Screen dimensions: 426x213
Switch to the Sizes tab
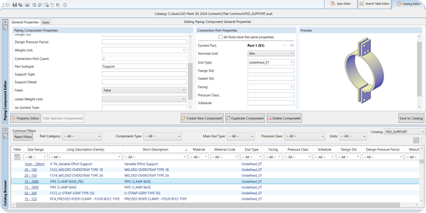[46, 22]
